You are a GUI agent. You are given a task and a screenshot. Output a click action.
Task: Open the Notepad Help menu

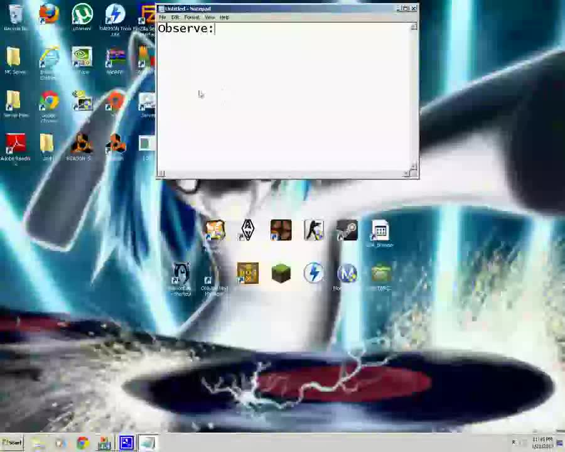pyautogui.click(x=224, y=18)
